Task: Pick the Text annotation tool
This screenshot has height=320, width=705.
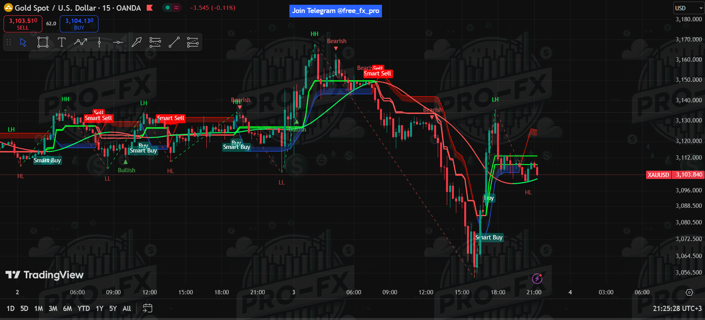Action: tap(62, 42)
